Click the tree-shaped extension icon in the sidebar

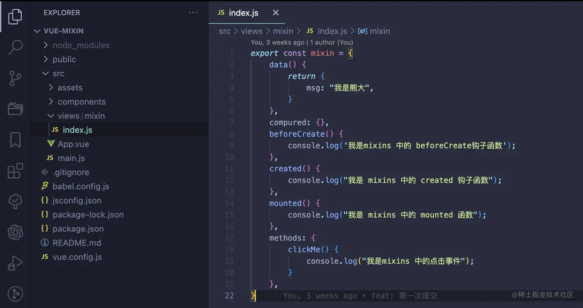click(x=15, y=201)
